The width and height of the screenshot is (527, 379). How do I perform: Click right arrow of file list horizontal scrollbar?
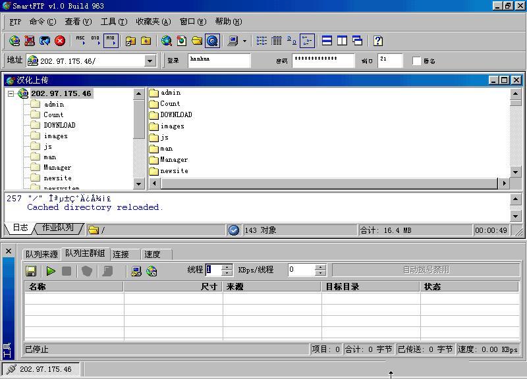tap(504, 184)
